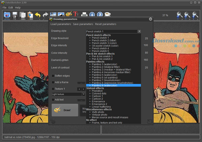202x142 pixels.
Task: Pick Painting 7 (brushstrokes)
Action: (x=113, y=80)
